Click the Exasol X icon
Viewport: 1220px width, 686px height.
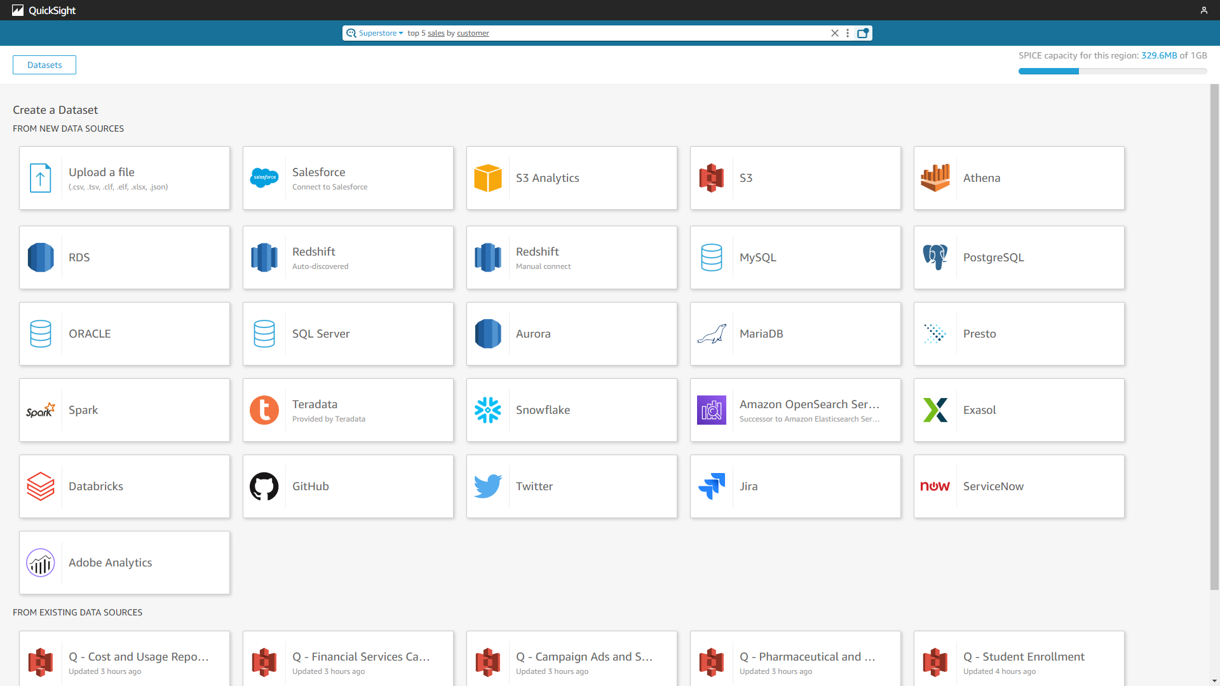[x=935, y=410]
